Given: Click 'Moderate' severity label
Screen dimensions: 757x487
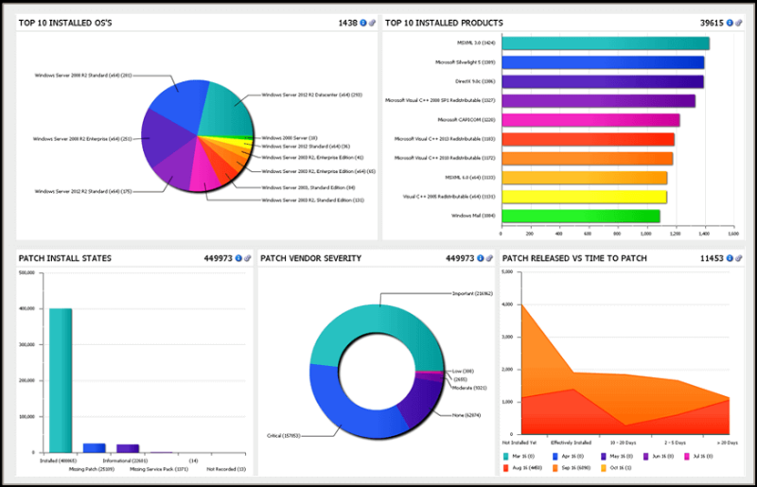Looking at the screenshot, I should tap(469, 388).
